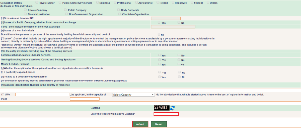Image resolution: width=301 pixels, height=130 pixels.
Task: Click the Gross Annual Income input field
Action: tap(166, 18)
